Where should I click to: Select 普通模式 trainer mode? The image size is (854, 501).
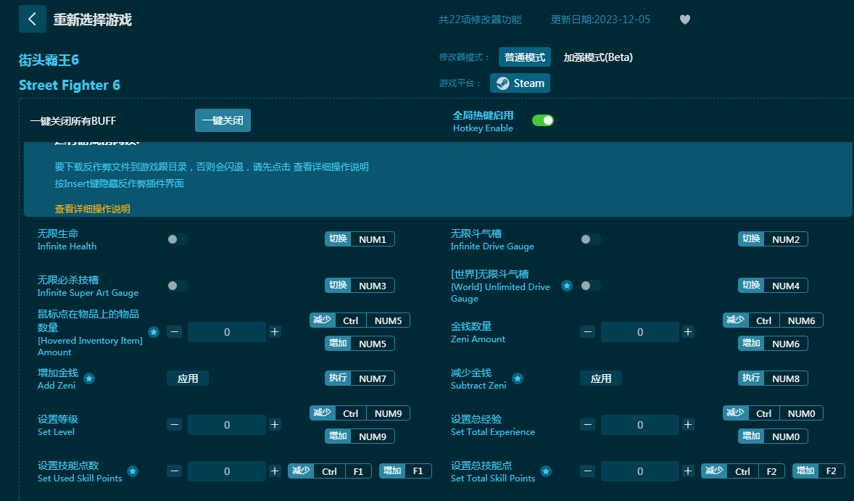coord(524,57)
